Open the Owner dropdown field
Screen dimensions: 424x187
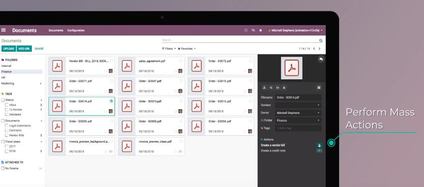tap(298, 113)
